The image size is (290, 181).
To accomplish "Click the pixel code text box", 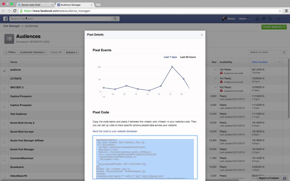I will click(145, 157).
